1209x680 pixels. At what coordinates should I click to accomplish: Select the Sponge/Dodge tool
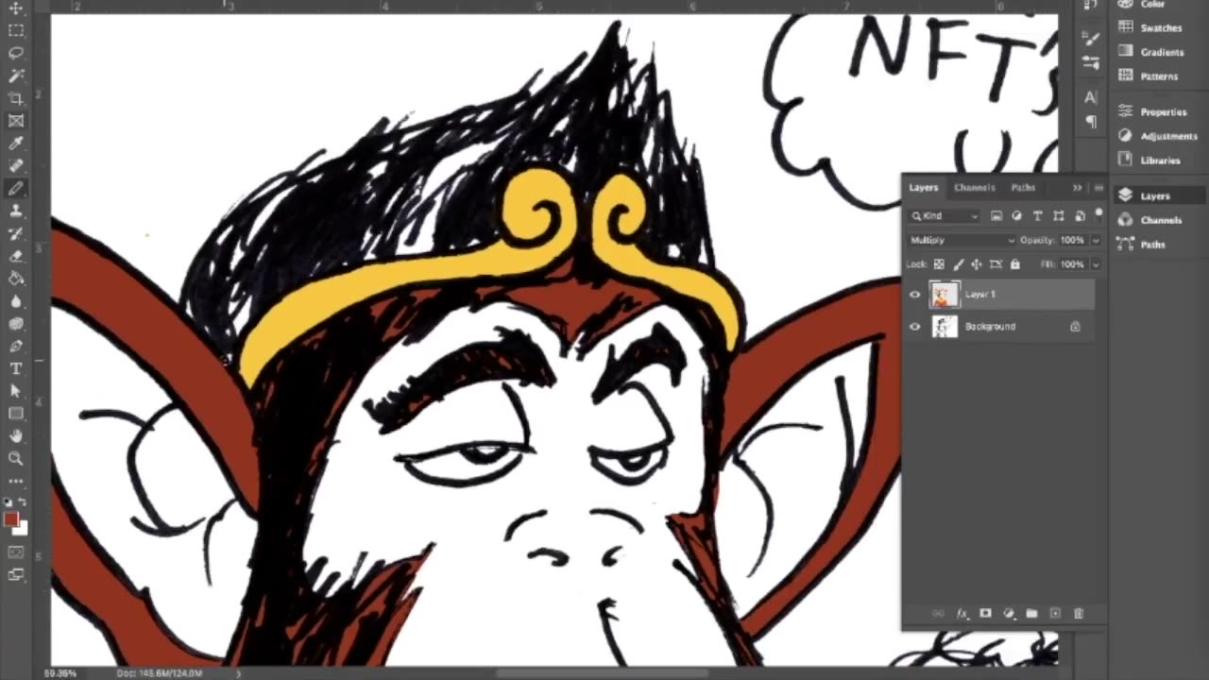16,324
